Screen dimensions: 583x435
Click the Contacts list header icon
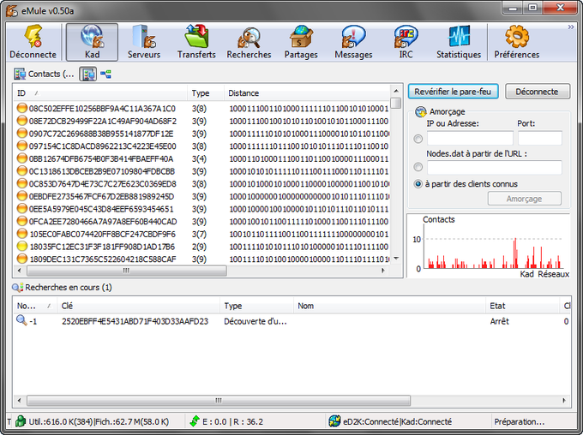[20, 74]
